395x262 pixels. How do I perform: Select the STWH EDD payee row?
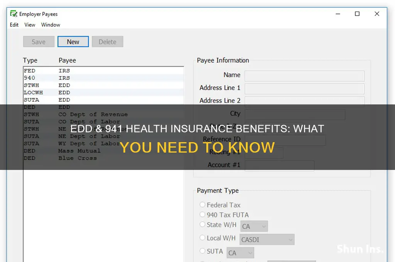[x=103, y=85]
